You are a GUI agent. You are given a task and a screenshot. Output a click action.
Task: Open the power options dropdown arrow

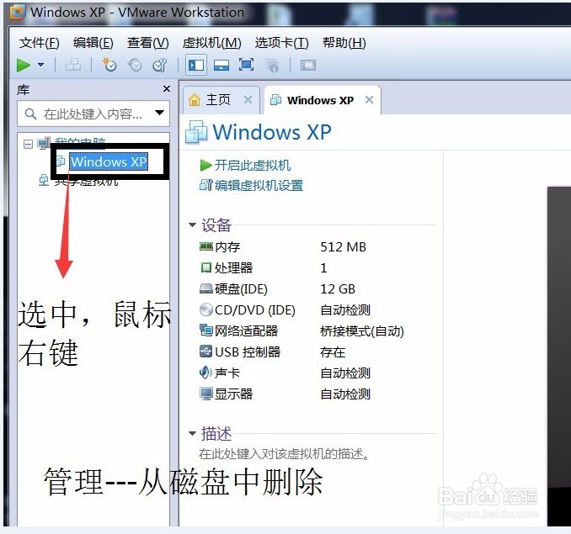(40, 65)
